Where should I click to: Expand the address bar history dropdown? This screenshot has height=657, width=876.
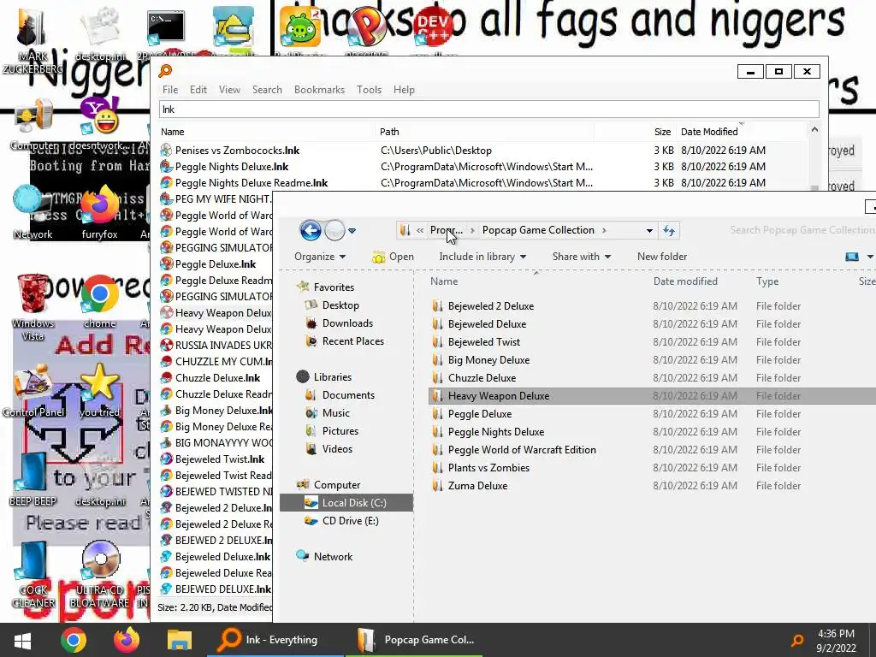[649, 231]
